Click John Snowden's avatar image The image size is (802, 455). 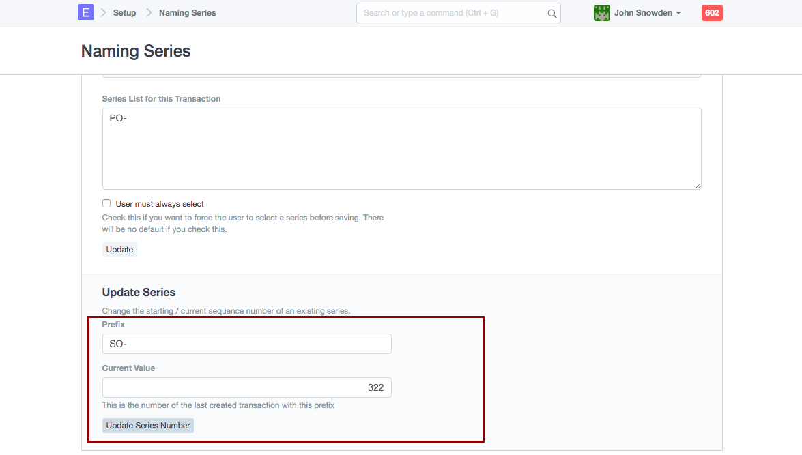(x=601, y=13)
